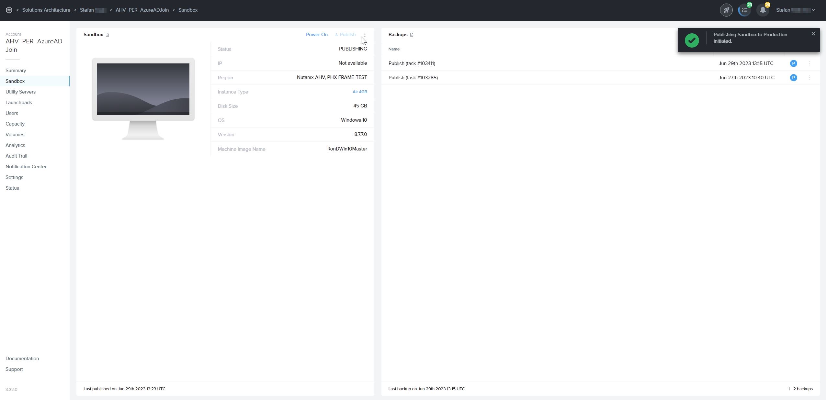Open the notifications bell with 20 alerts
Screen dimensions: 826x400
763,10
